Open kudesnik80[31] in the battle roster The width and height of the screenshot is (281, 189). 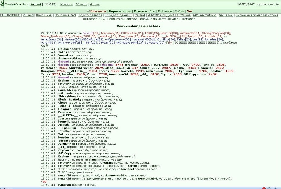pyautogui.click(x=144, y=39)
